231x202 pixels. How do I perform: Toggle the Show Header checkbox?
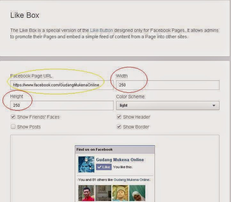point(119,117)
